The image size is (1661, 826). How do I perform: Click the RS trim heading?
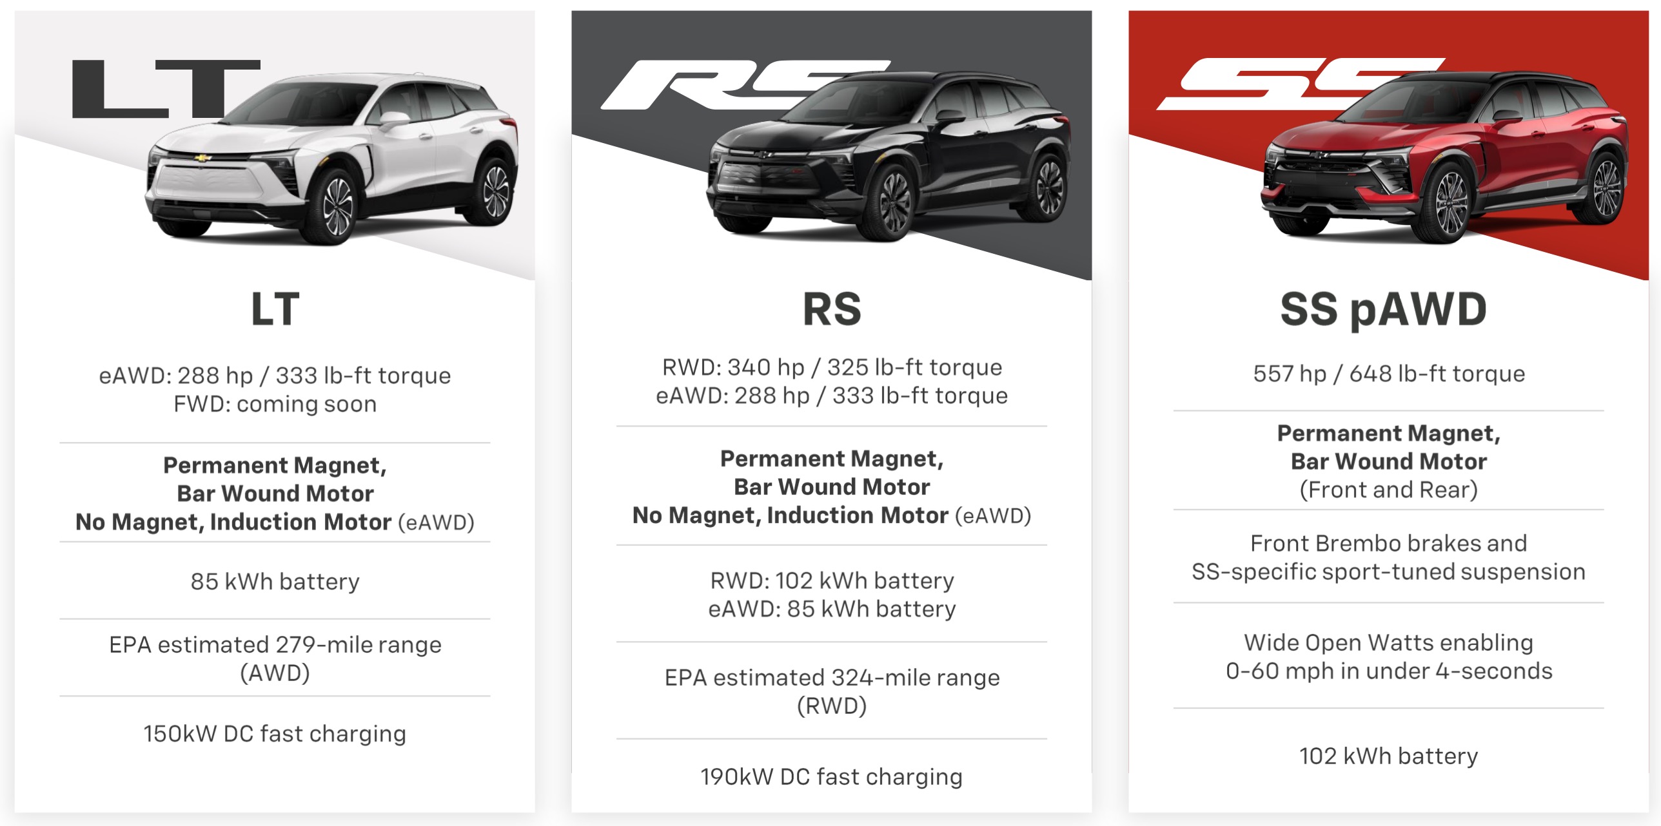point(832,309)
